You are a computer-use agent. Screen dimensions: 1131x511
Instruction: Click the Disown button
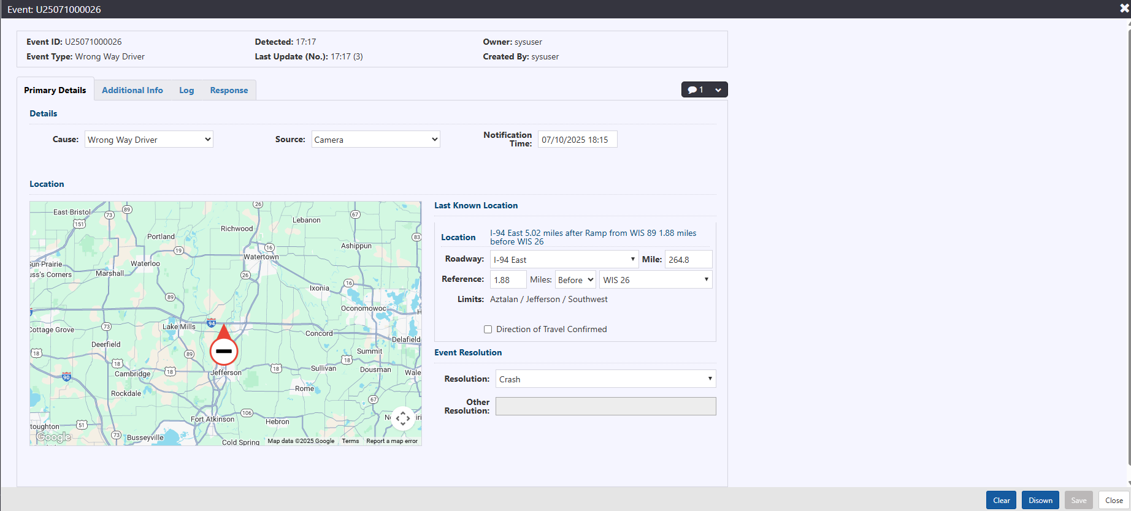1040,501
